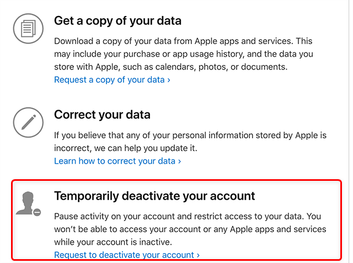Click the 'Temporarily deactivate your account' heading
353x263 pixels.
pyautogui.click(x=154, y=196)
